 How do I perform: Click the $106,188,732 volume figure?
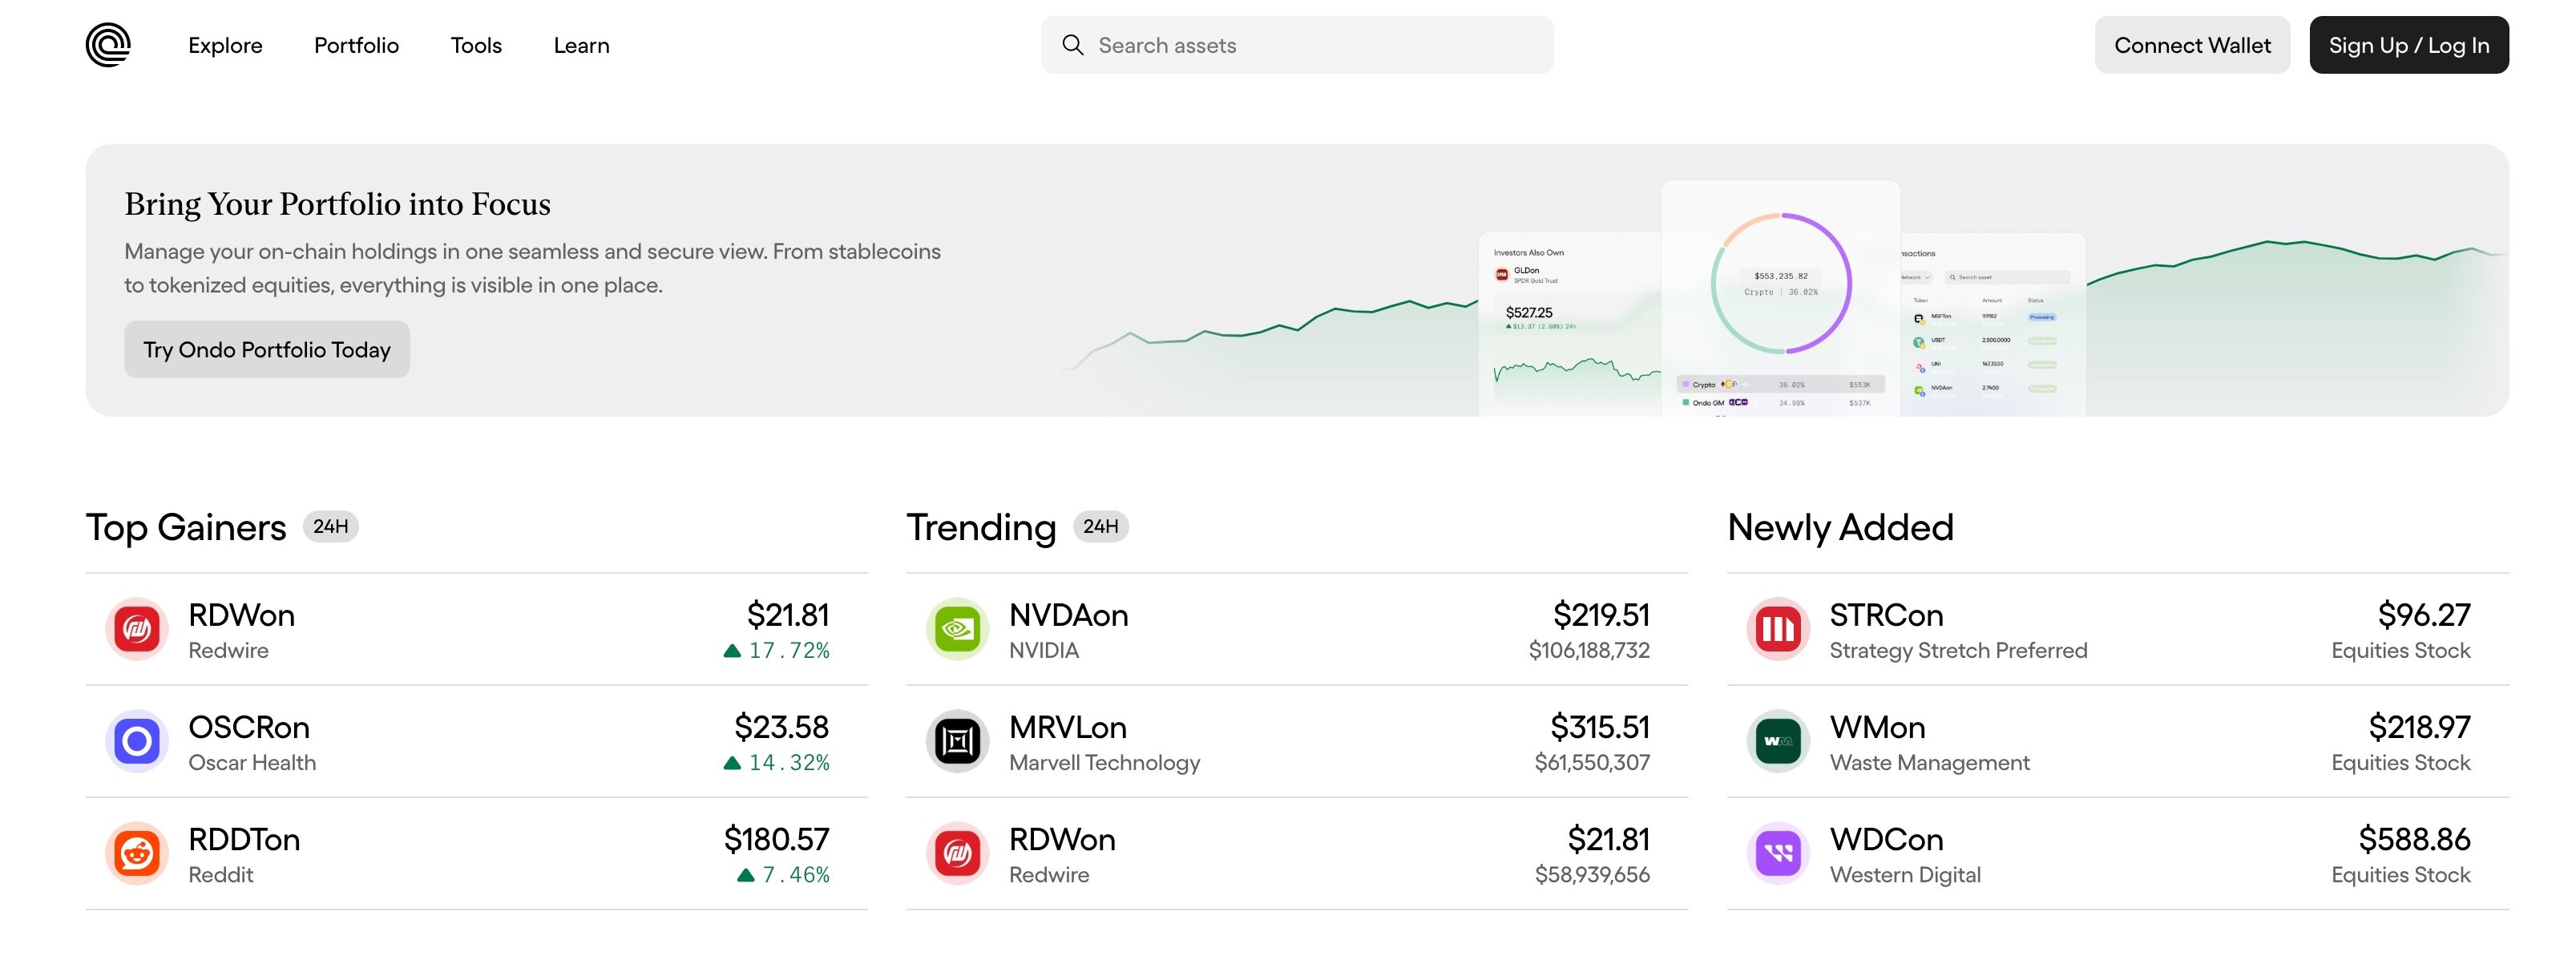(x=1589, y=650)
